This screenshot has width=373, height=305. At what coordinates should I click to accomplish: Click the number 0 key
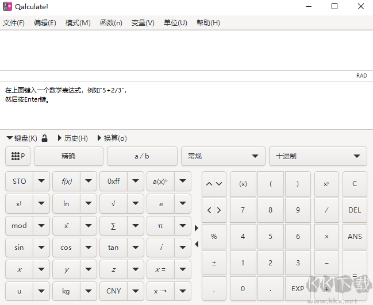coord(243,288)
